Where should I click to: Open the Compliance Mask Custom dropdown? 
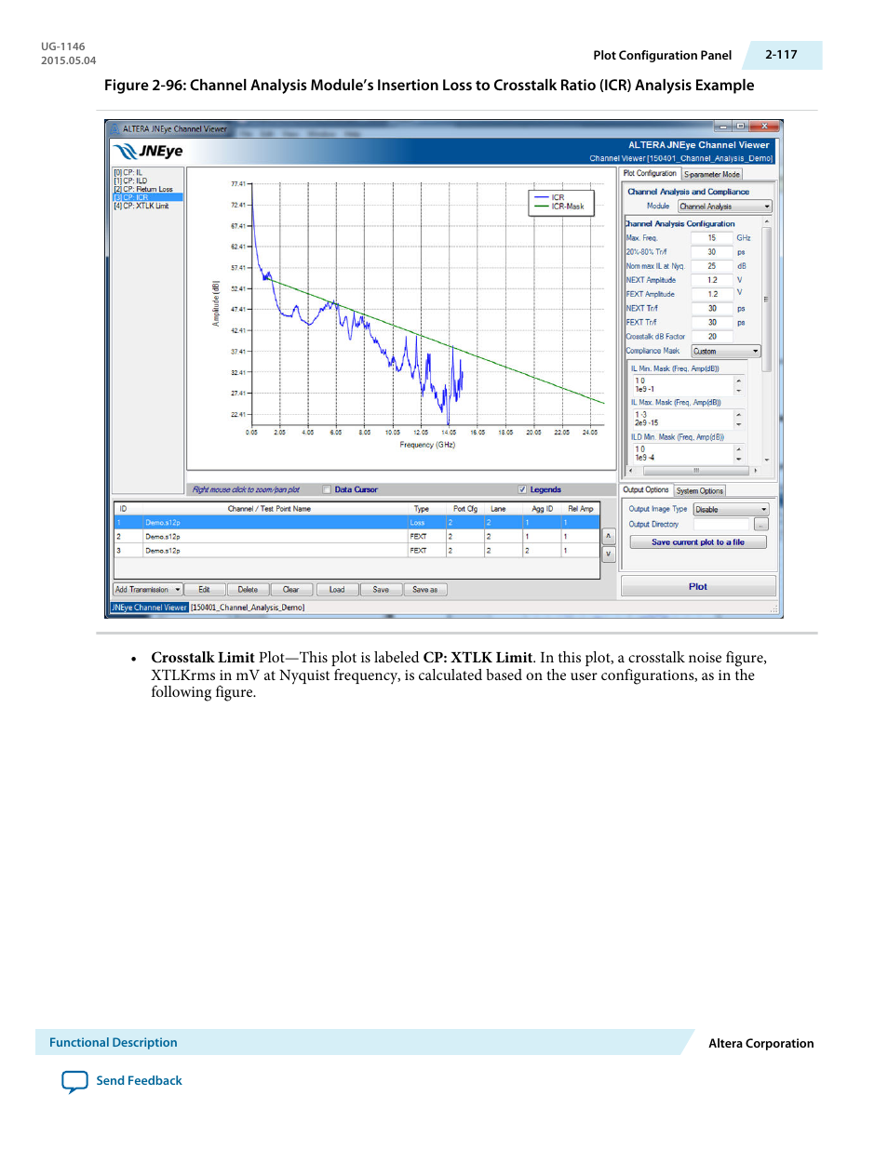(726, 351)
